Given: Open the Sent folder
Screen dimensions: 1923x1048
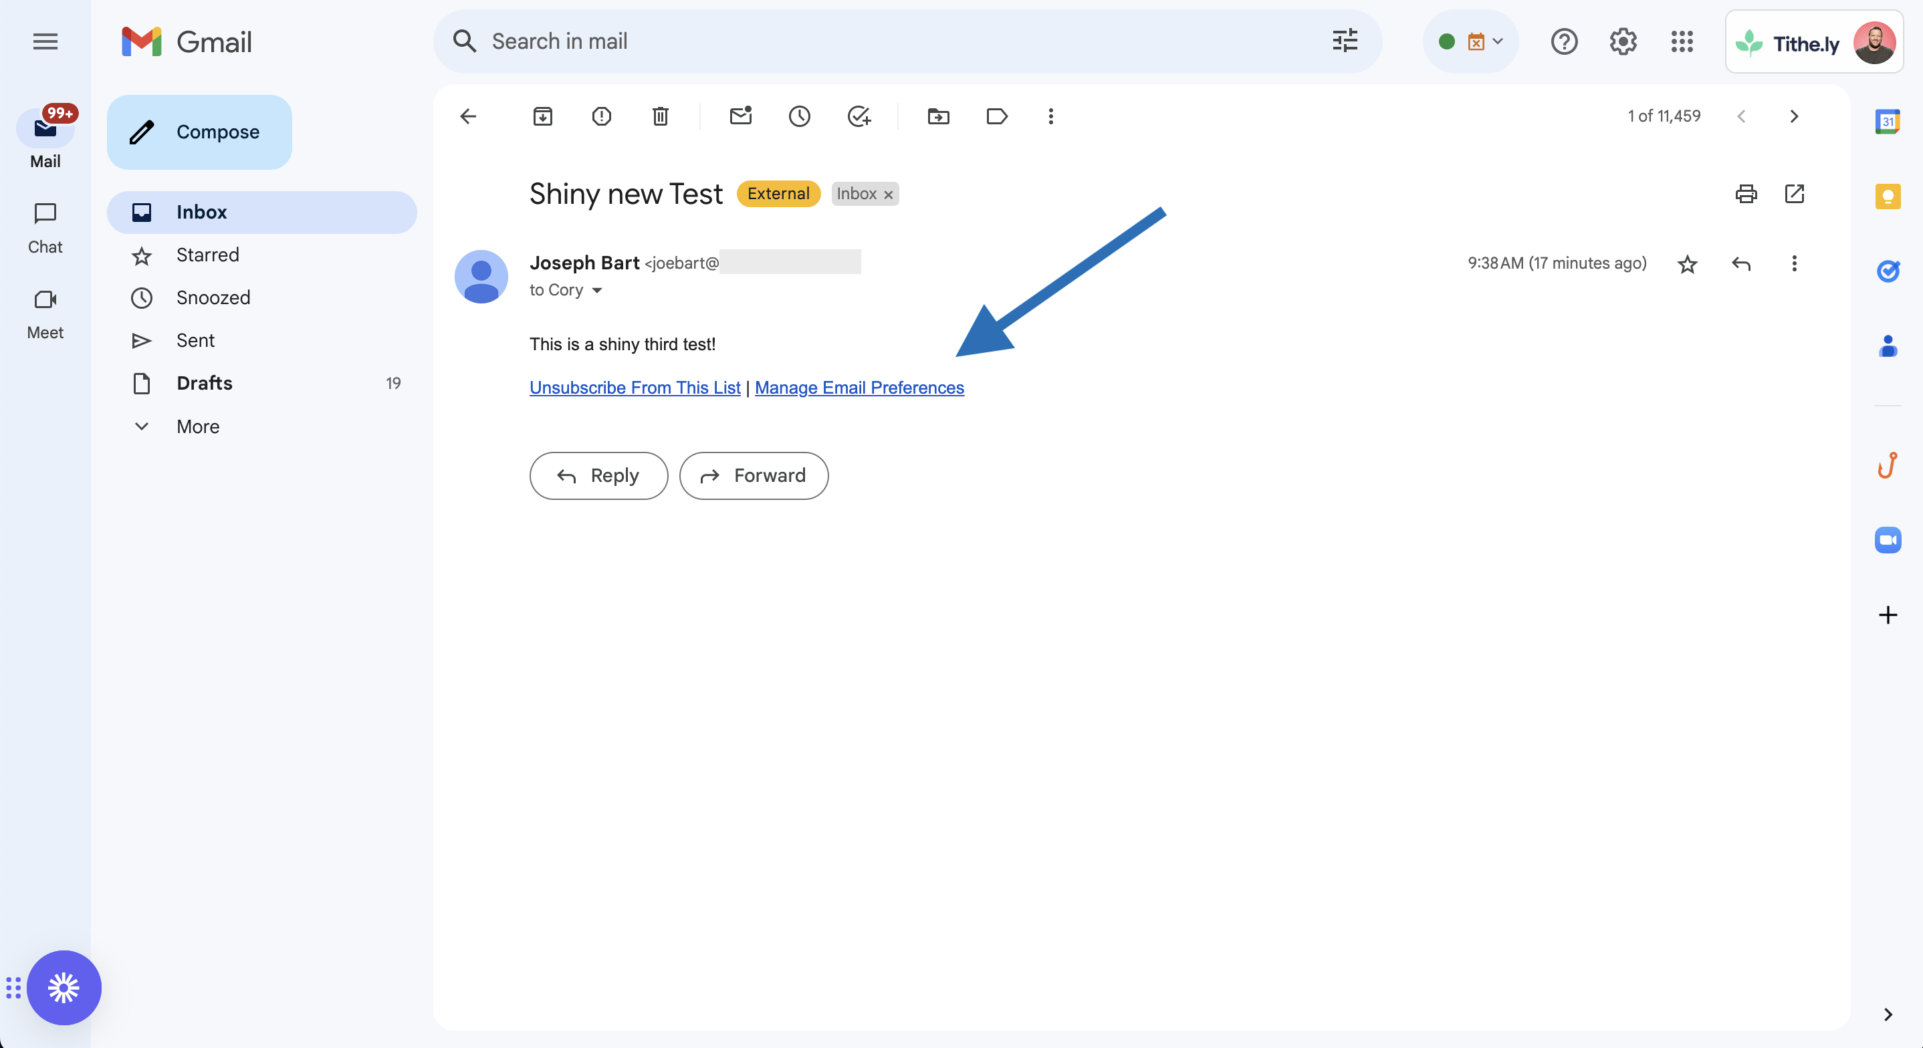Looking at the screenshot, I should [262, 340].
